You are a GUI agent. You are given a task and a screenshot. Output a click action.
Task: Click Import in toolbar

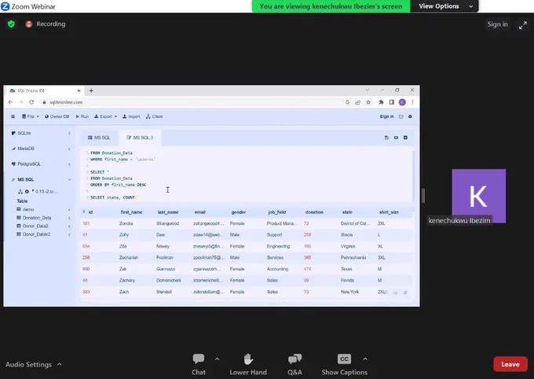(131, 116)
